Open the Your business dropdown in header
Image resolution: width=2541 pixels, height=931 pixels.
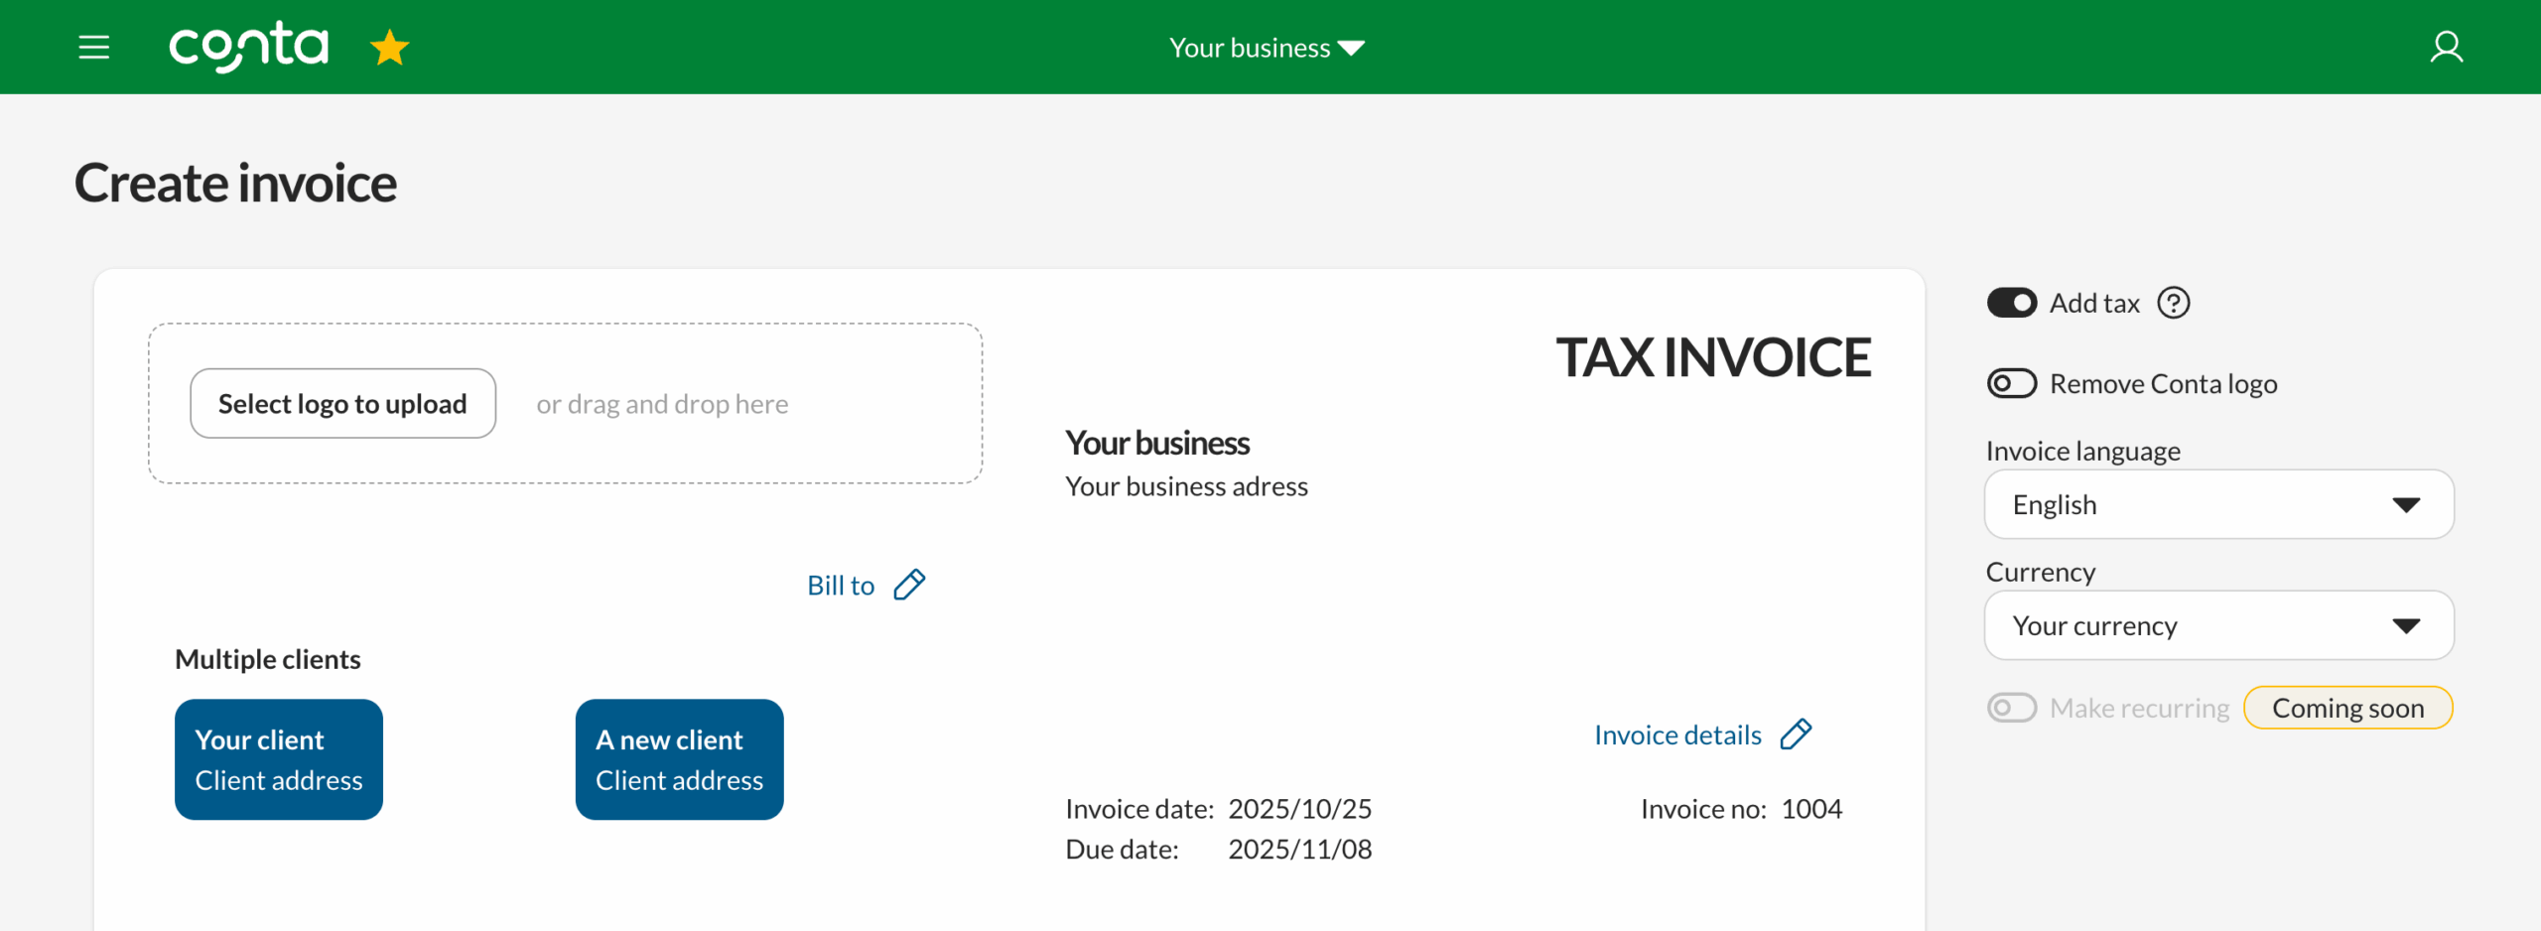[x=1266, y=47]
